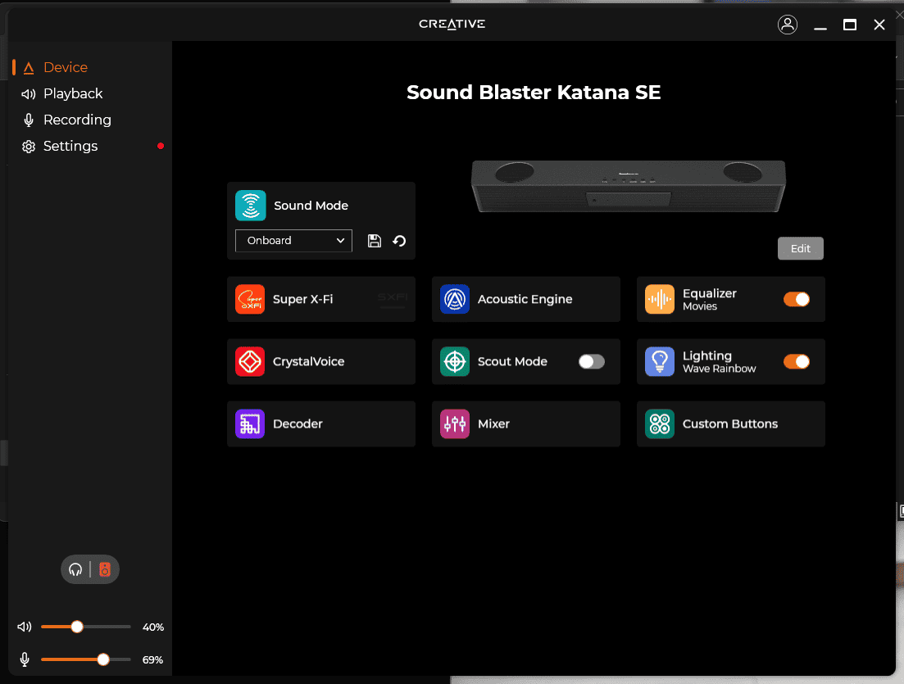Click the Custom Buttons icon
The width and height of the screenshot is (904, 684).
(660, 424)
